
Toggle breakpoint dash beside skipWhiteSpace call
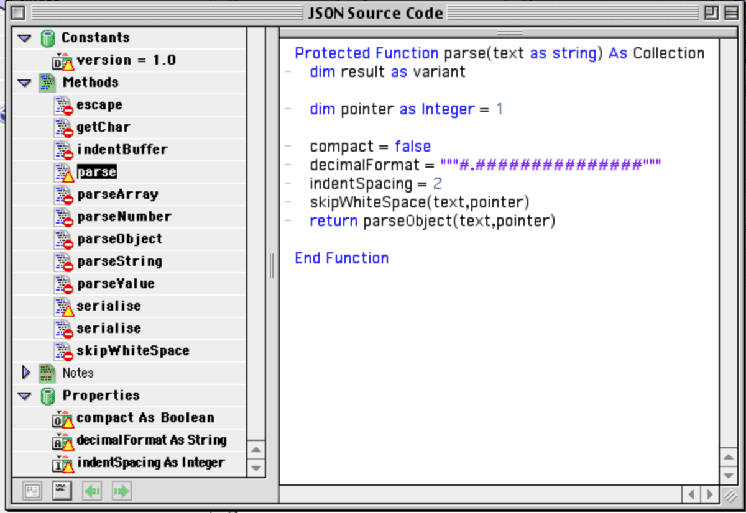(x=287, y=202)
